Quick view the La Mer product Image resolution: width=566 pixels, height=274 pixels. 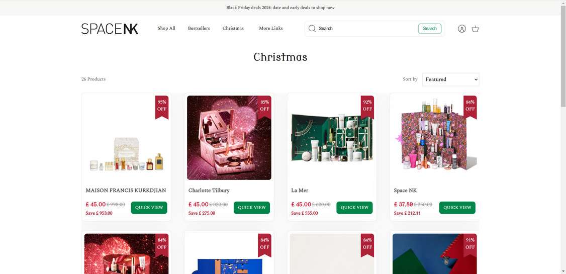354,208
